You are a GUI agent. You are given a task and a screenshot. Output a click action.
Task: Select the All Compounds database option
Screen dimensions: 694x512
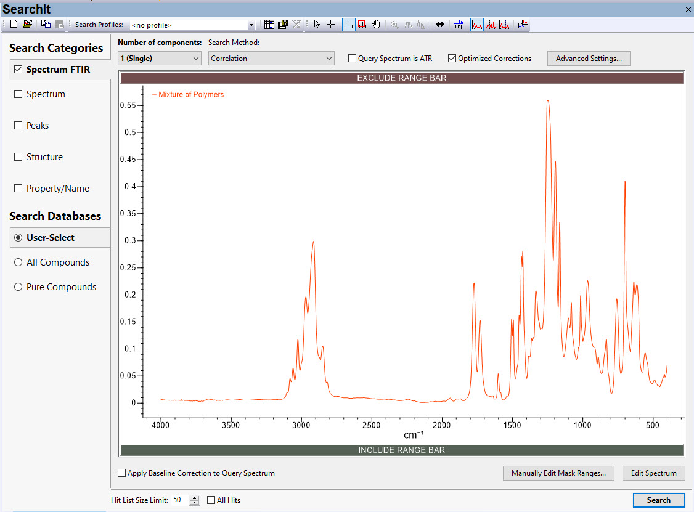(x=18, y=262)
